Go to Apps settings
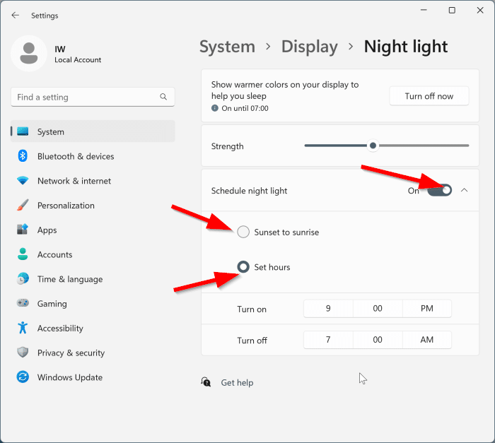This screenshot has height=443, width=495. point(93,230)
